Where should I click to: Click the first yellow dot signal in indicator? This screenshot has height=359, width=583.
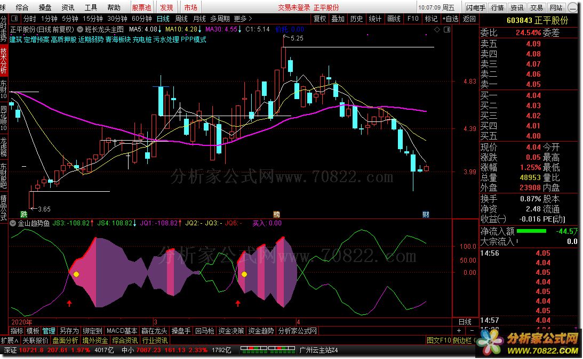(x=76, y=274)
